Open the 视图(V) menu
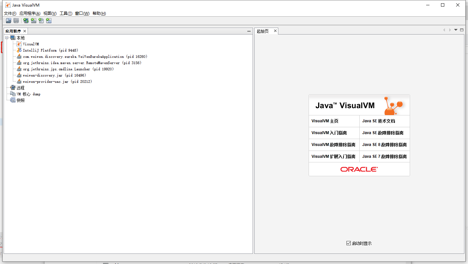Image resolution: width=468 pixels, height=264 pixels. tap(50, 13)
